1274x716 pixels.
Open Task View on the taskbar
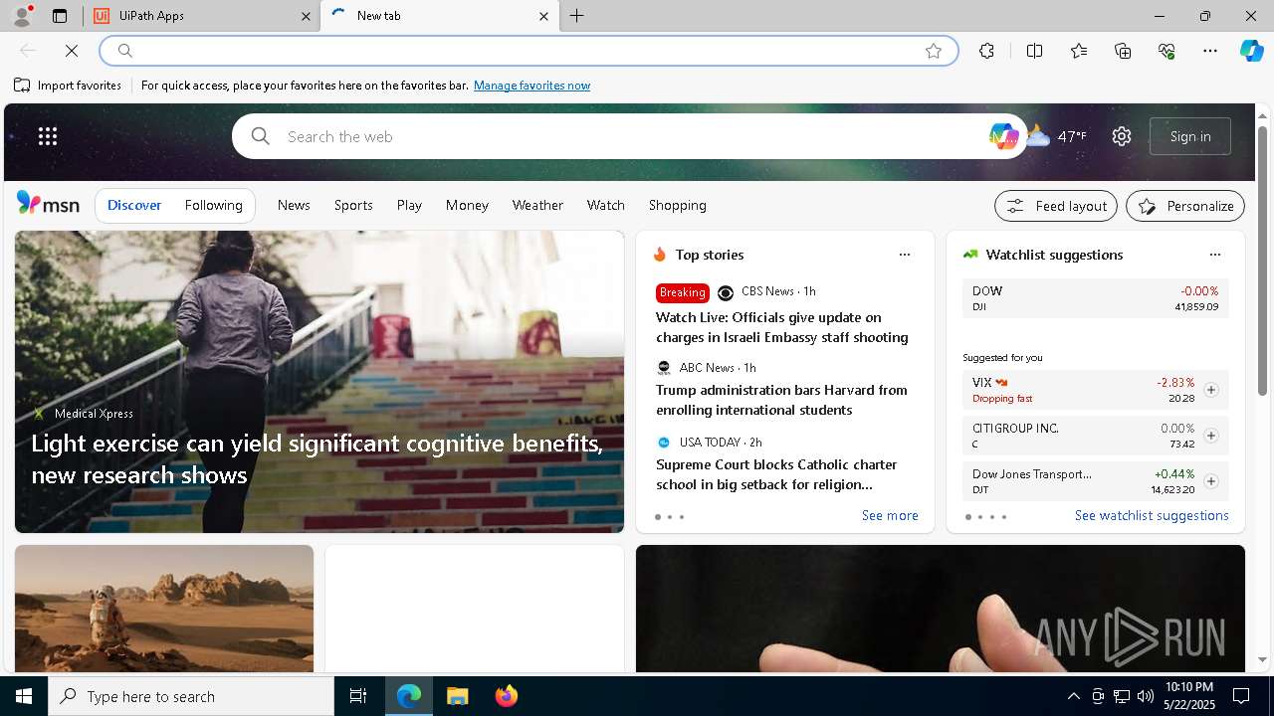pyautogui.click(x=358, y=696)
